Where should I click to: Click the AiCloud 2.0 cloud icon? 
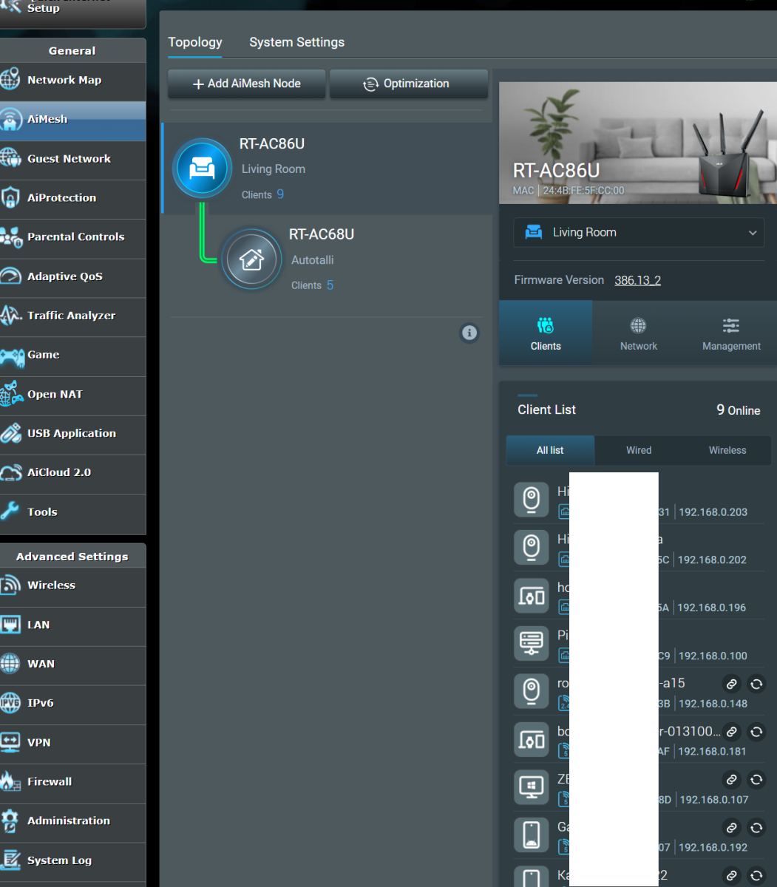tap(11, 472)
